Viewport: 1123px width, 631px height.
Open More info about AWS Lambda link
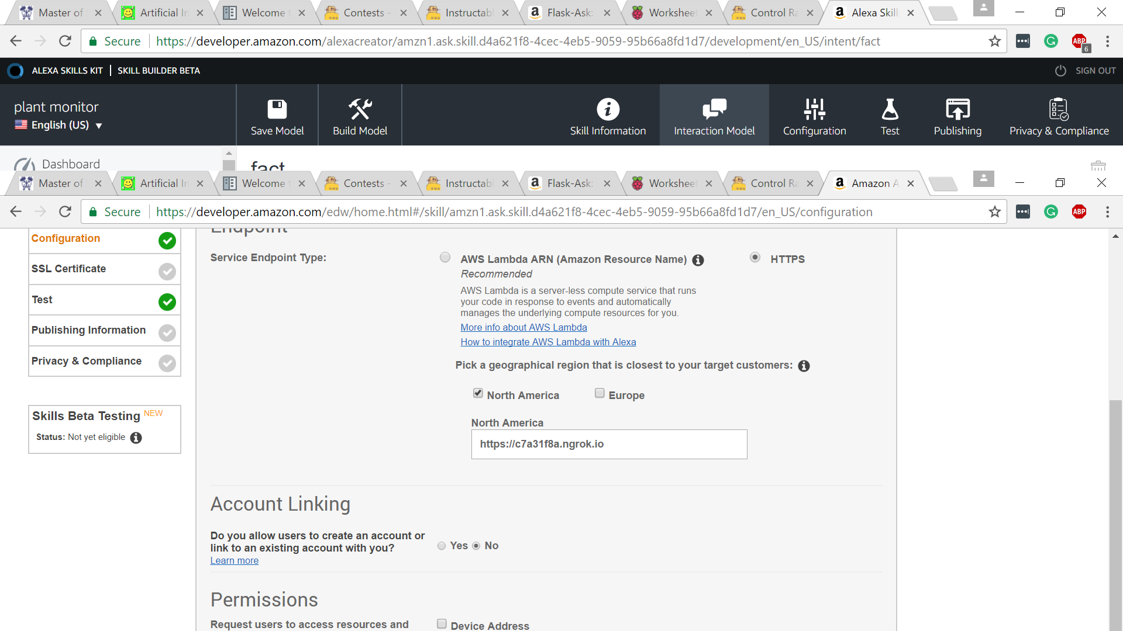[x=523, y=328]
